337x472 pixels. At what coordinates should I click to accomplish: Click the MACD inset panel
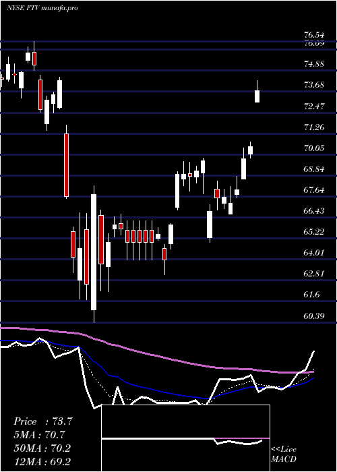[x=185, y=438]
